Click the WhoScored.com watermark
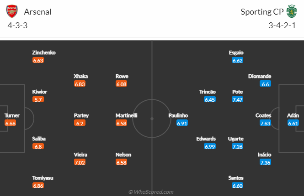 [151, 192]
